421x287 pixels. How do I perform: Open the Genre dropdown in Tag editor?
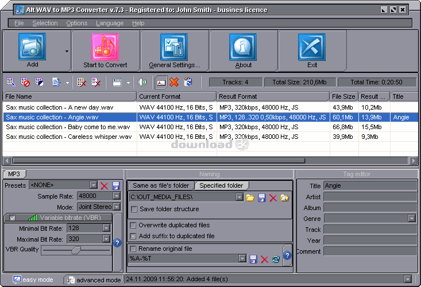point(412,218)
